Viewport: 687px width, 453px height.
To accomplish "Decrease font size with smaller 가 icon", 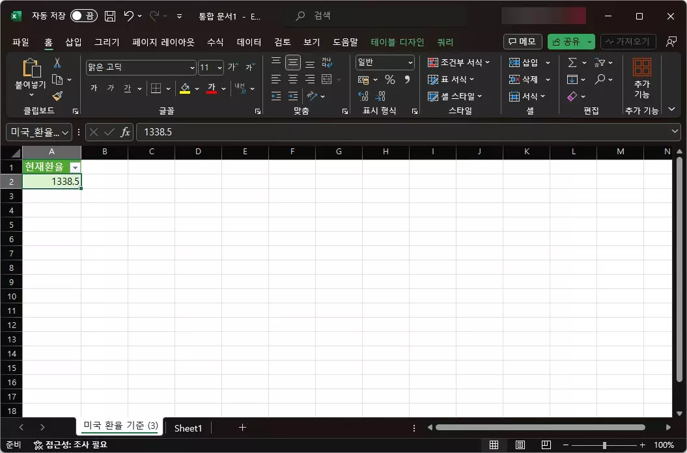I will coord(250,67).
